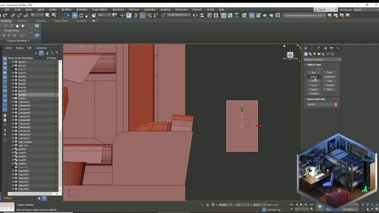Activate Select and Move tool
Image resolution: width=379 pixels, height=213 pixels.
point(75,15)
